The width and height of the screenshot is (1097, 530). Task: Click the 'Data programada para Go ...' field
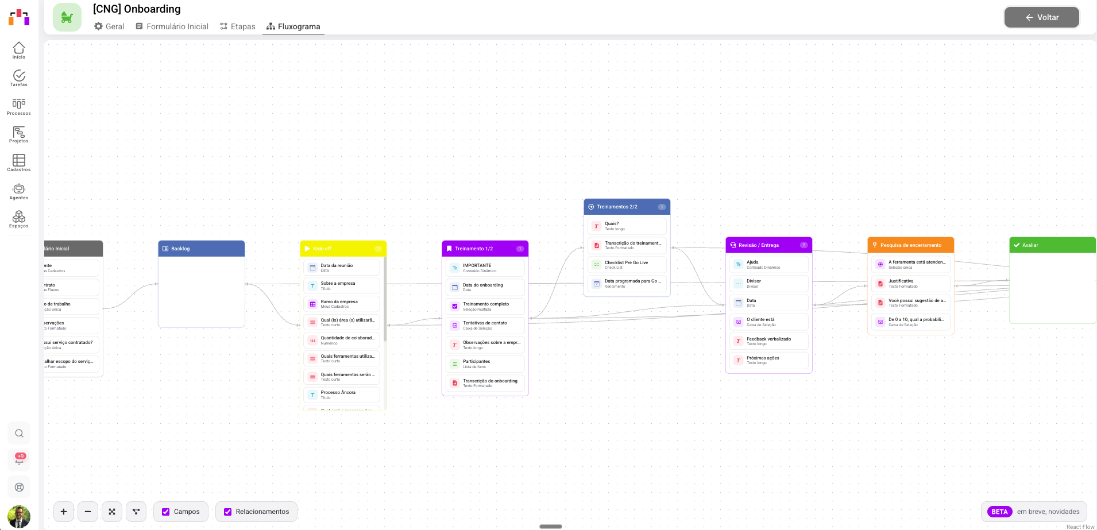click(627, 283)
